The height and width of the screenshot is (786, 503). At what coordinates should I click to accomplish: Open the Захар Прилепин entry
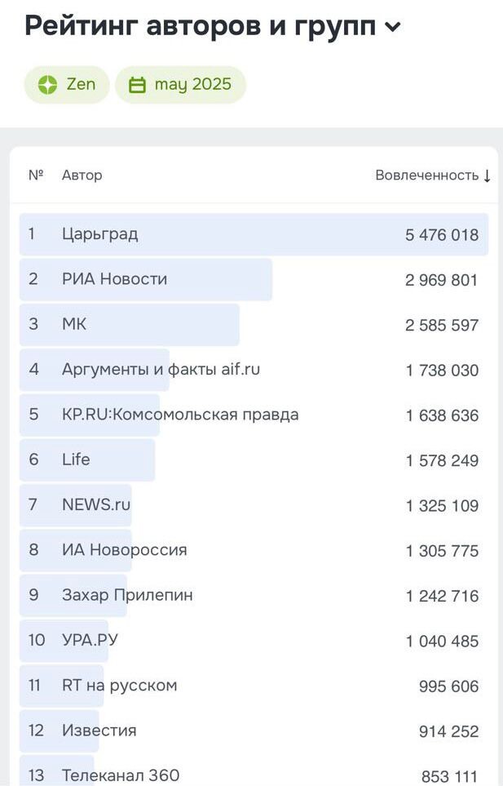[x=254, y=595]
